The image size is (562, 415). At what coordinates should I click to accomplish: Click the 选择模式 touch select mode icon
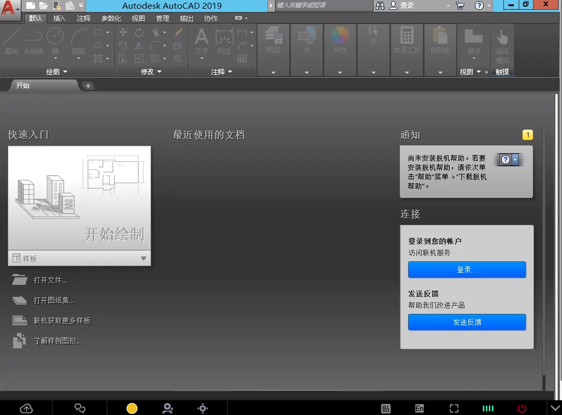(502, 46)
